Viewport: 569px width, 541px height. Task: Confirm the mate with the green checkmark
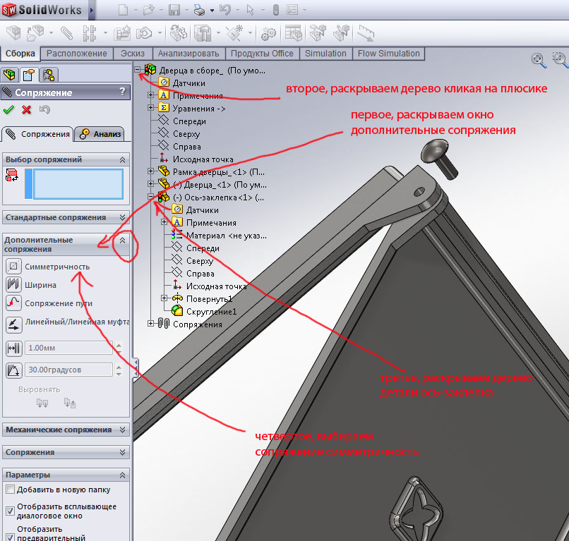click(8, 109)
